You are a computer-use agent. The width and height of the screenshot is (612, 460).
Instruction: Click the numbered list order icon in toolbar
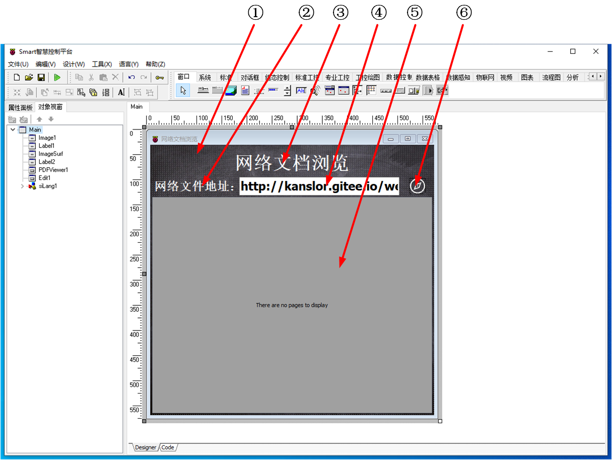pyautogui.click(x=105, y=92)
